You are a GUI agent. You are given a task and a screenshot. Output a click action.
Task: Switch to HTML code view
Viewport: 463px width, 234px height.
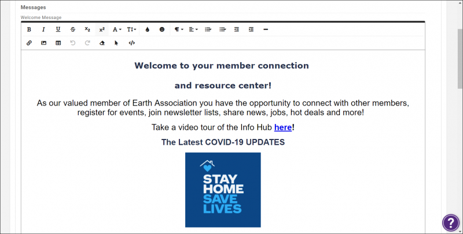pos(131,43)
